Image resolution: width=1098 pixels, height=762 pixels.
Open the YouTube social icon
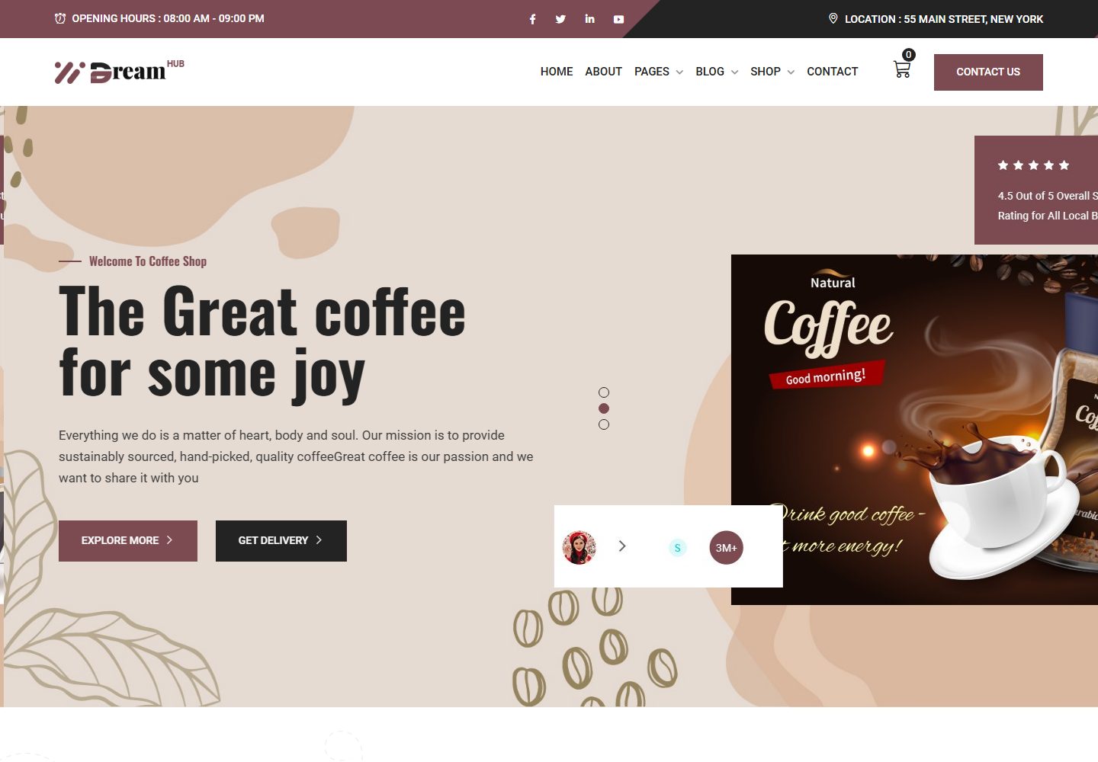[618, 19]
